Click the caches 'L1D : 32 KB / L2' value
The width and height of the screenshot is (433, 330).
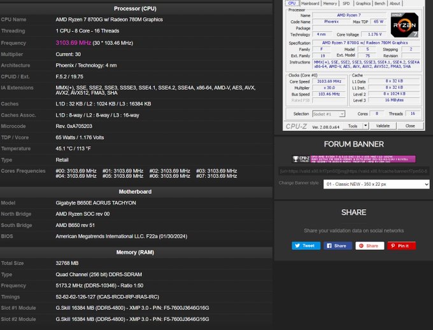(103, 104)
